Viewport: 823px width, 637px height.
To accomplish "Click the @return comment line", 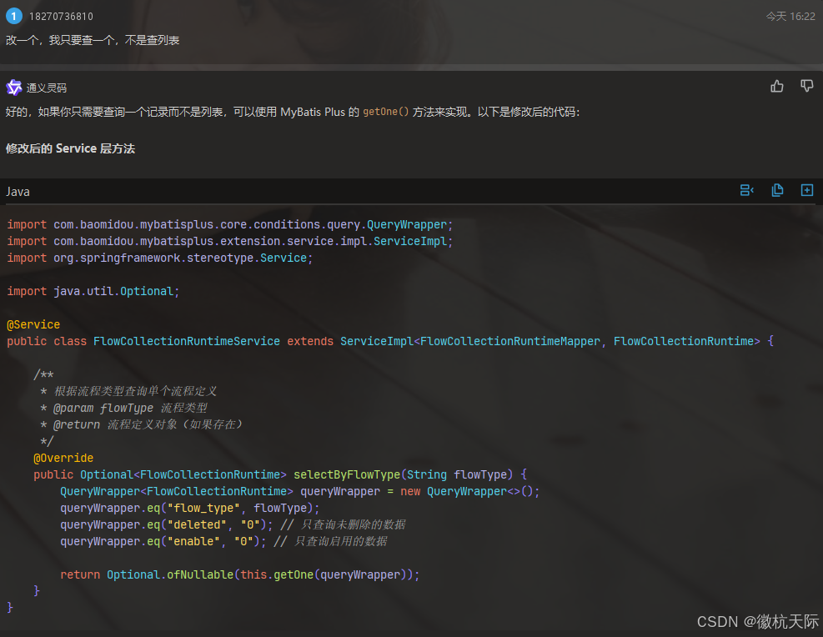I will pos(141,424).
